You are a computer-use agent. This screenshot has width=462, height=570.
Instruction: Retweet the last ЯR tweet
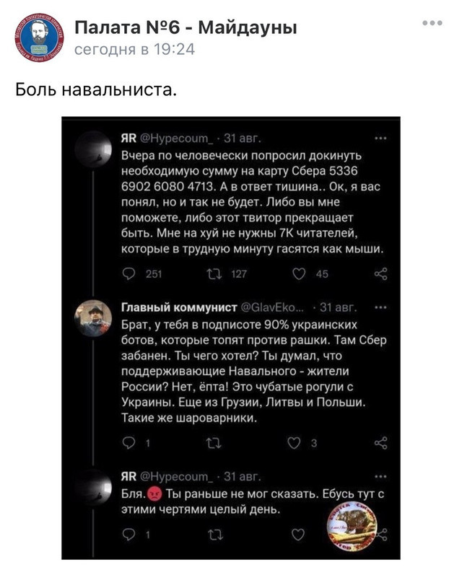pyautogui.click(x=215, y=535)
